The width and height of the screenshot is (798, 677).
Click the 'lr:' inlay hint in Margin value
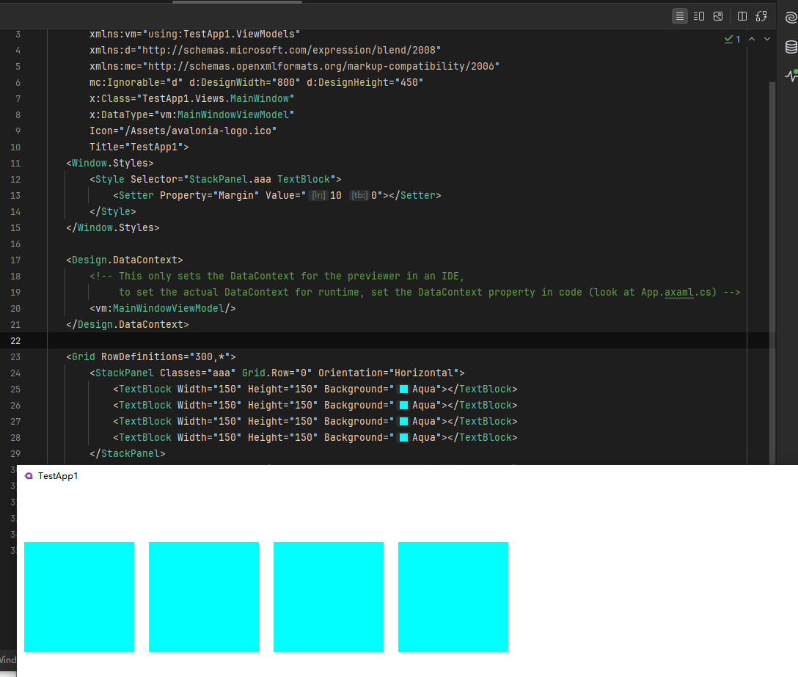[x=318, y=196]
